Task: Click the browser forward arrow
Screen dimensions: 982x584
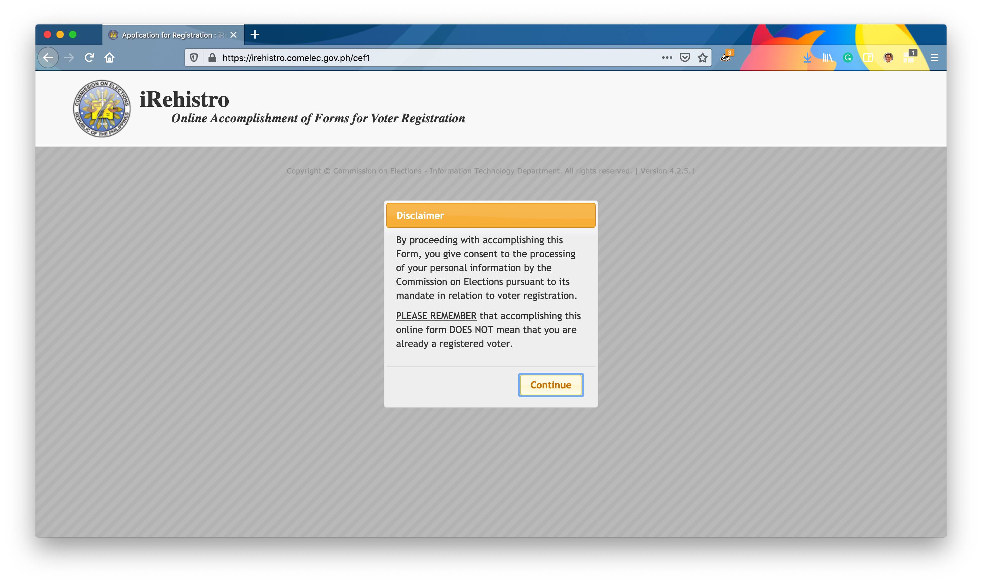Action: point(69,58)
